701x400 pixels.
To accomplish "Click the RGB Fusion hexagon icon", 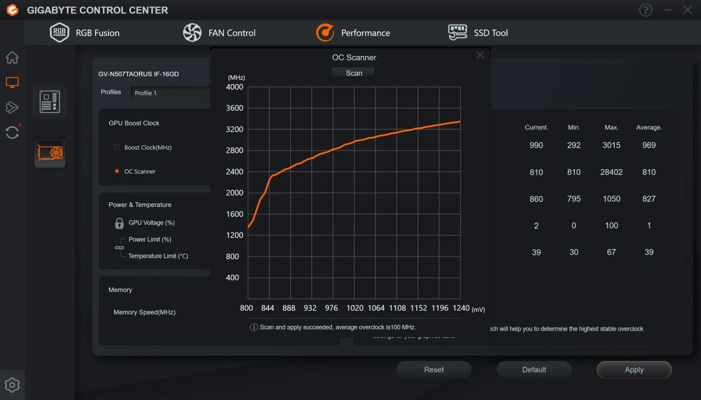I will (x=60, y=33).
